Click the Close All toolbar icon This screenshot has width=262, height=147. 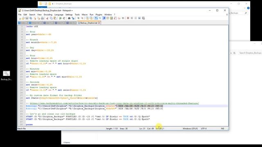click(38, 18)
